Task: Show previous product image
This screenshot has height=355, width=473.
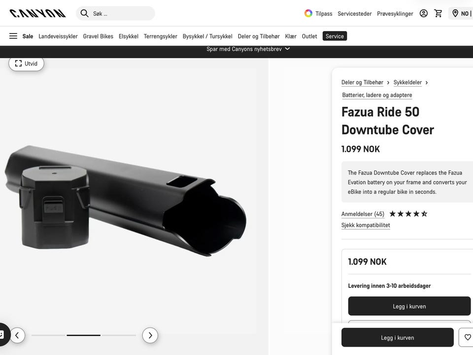Action: (17, 335)
